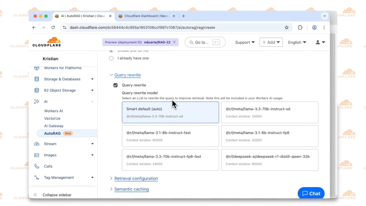366x206 pixels.
Task: Click the Calls phone icon
Action: [x=37, y=166]
